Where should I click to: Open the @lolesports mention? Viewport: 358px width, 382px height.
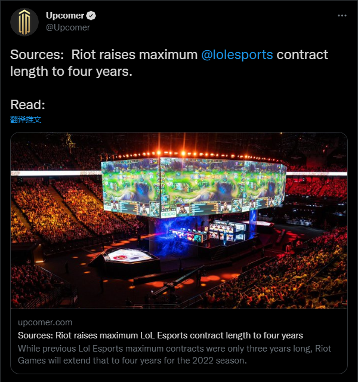(x=237, y=54)
